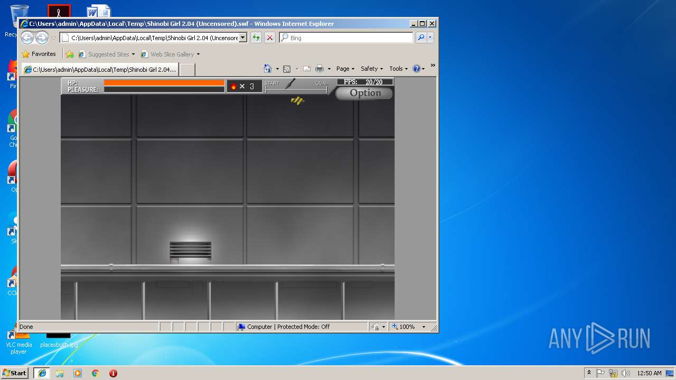Viewport: 676px width, 380px height.
Task: Click the red Opera taskbar icon
Action: (x=113, y=373)
